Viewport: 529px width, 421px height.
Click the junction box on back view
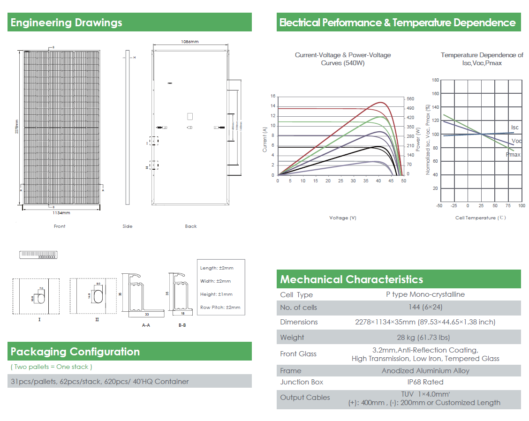tap(190, 116)
